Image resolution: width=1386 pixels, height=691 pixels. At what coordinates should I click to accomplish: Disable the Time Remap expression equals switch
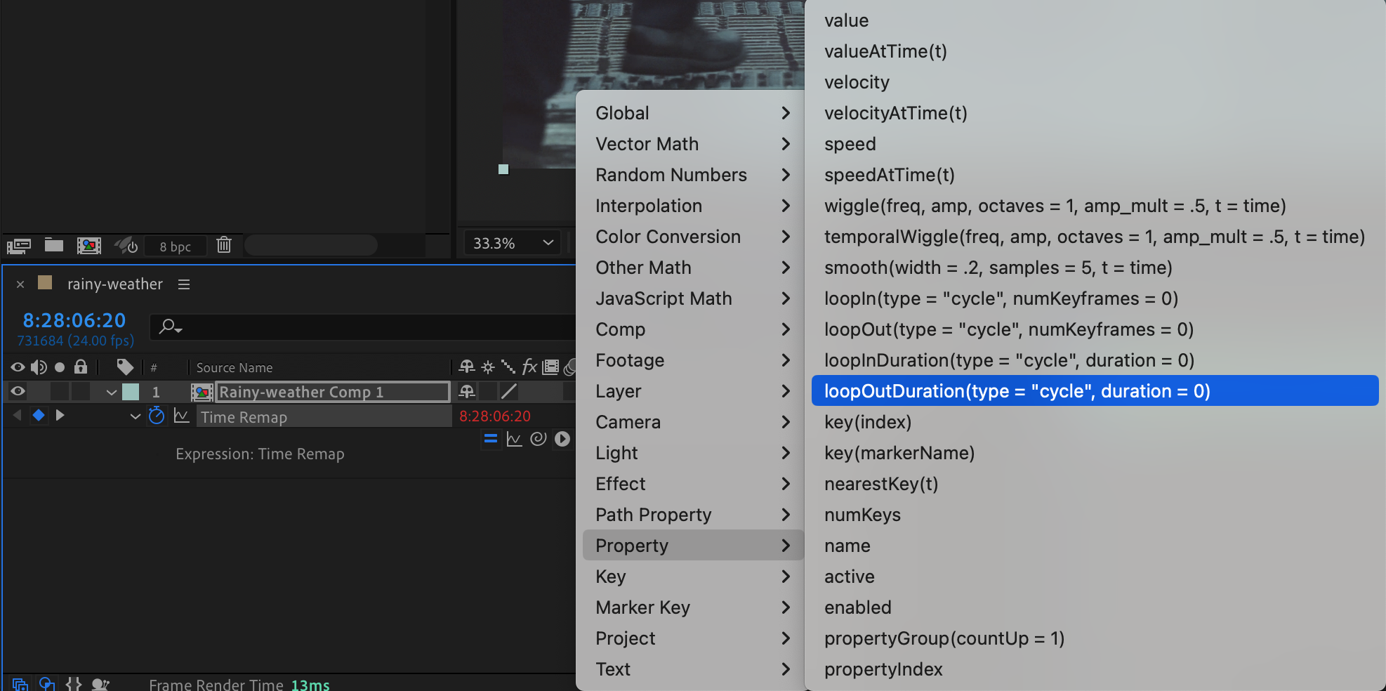coord(491,439)
